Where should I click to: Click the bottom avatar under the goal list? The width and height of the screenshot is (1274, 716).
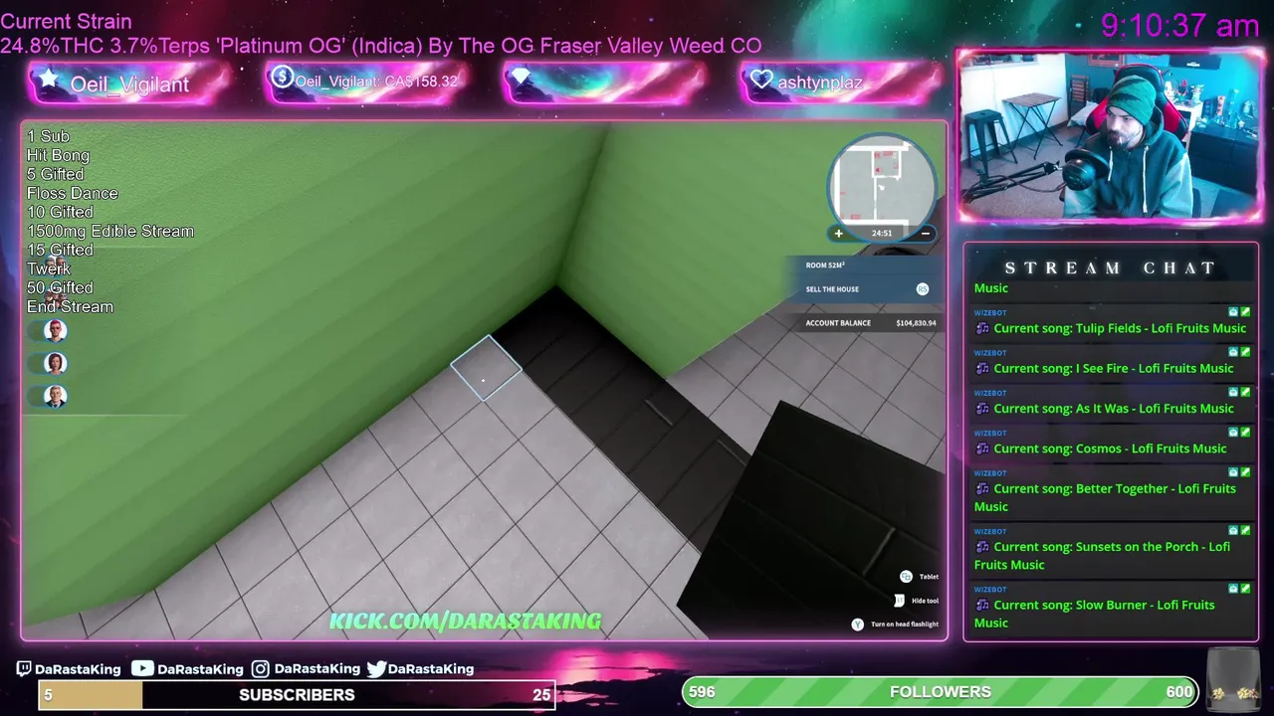[56, 396]
